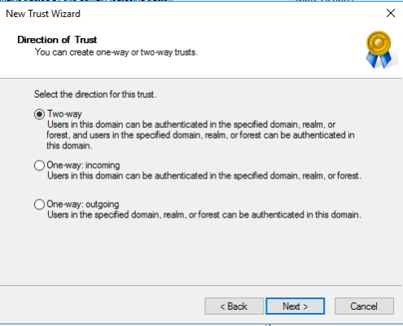Click the outgoing trust description sentence
This screenshot has width=403, height=326.
tap(204, 215)
